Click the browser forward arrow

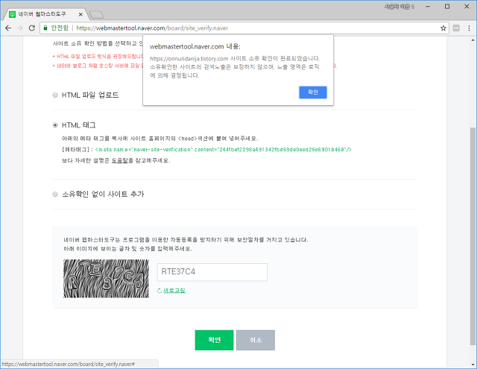pyautogui.click(x=20, y=28)
